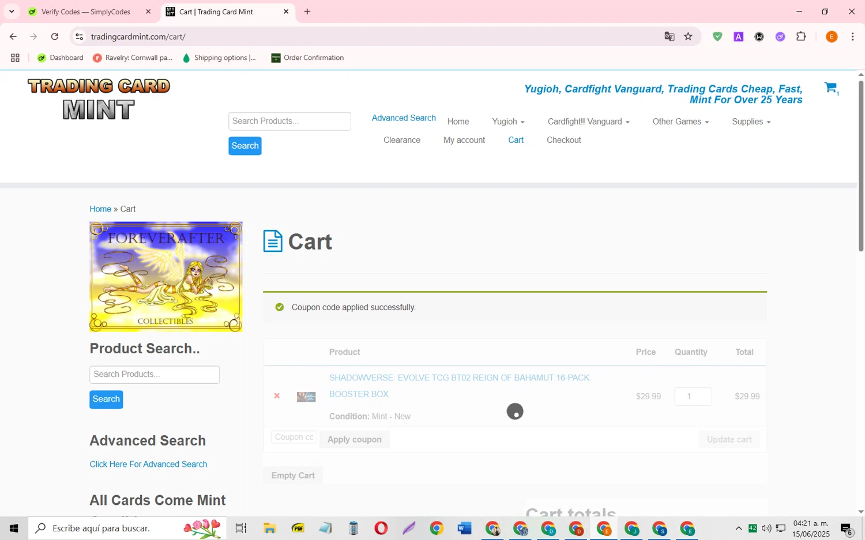Viewport: 865px width, 540px height.
Task: Open the bookmarks apps grid icon
Action: click(15, 58)
